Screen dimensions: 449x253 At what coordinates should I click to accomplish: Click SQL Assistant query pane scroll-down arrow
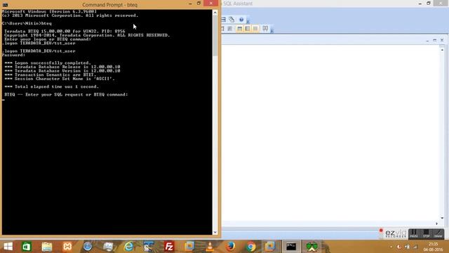coord(442,218)
